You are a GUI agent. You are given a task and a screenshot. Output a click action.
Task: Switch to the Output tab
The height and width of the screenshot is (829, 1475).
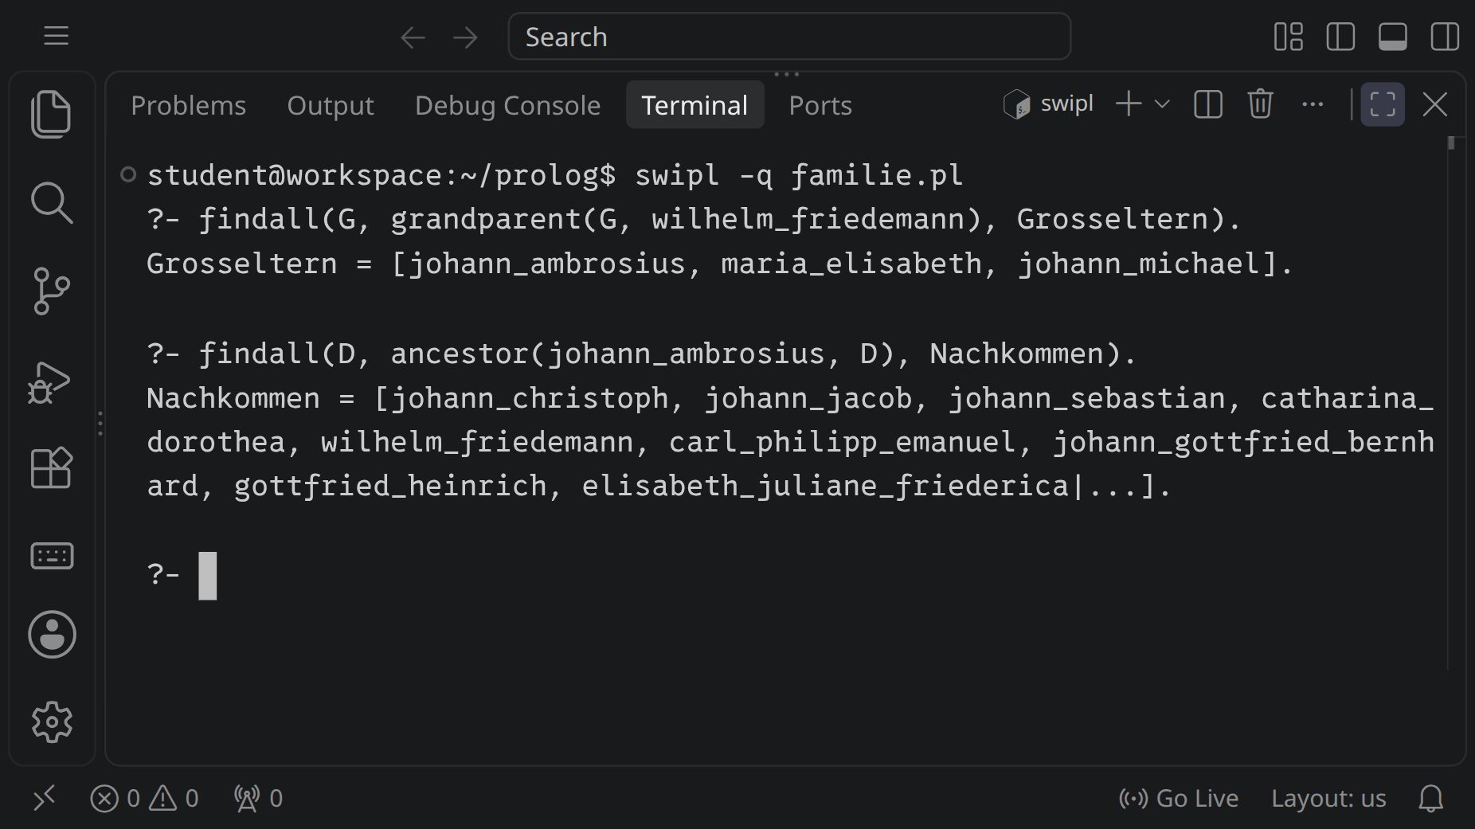[x=331, y=105]
